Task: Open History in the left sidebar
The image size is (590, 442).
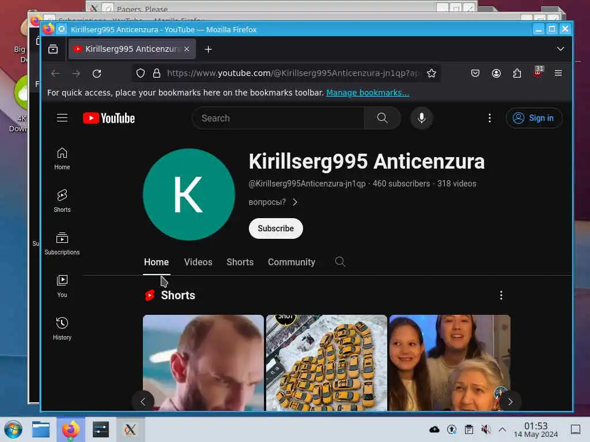Action: [x=62, y=329]
